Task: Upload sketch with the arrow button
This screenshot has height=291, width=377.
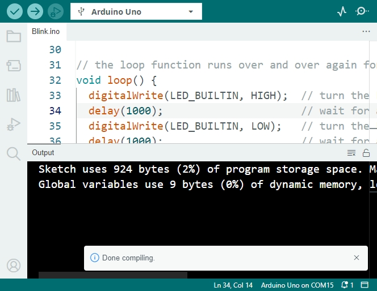Action: click(35, 11)
